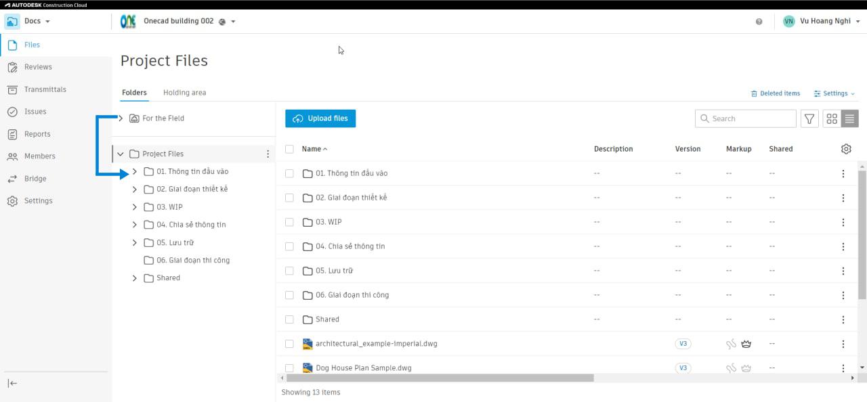Click the Version column header

click(688, 149)
